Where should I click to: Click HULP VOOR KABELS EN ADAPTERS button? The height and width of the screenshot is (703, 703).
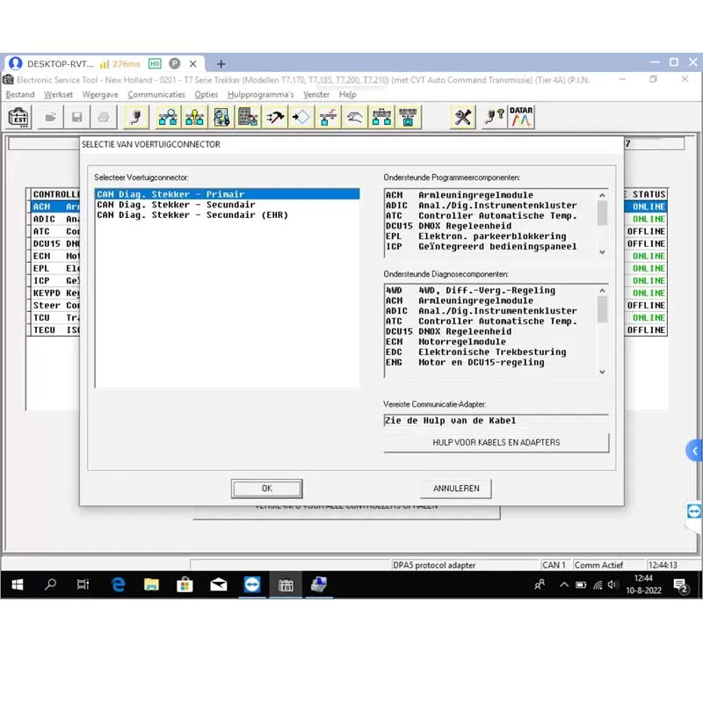coord(496,443)
